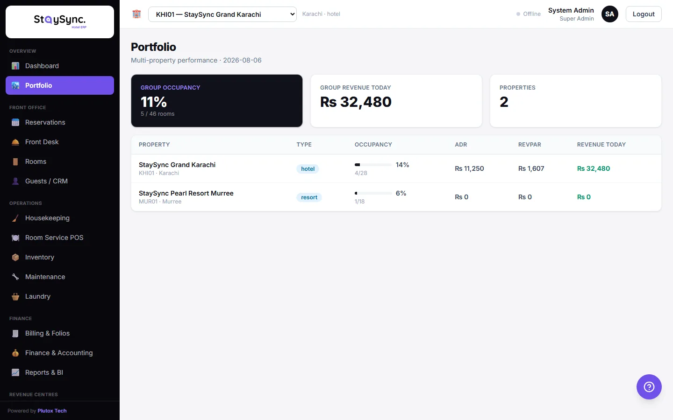
Task: Click the hotel building icon beside property selector
Action: [x=136, y=14]
